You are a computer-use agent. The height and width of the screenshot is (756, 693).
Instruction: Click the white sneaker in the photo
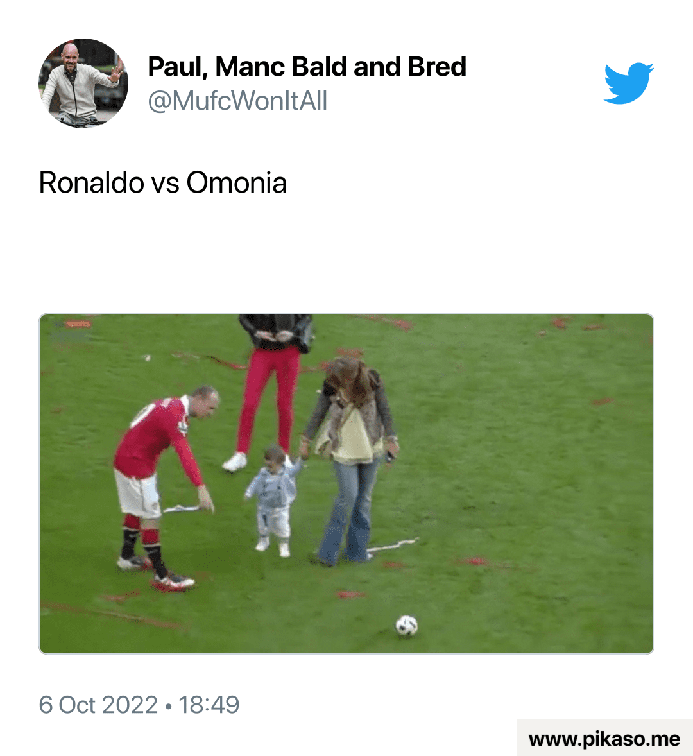(x=235, y=462)
